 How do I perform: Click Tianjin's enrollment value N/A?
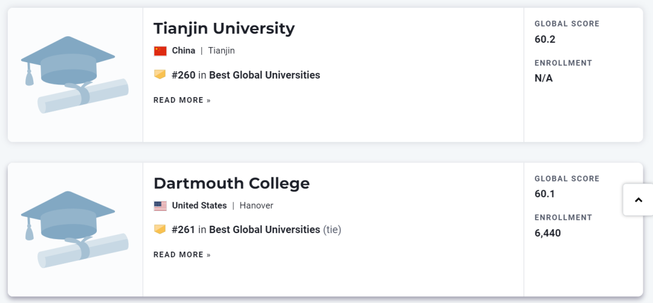(x=544, y=78)
